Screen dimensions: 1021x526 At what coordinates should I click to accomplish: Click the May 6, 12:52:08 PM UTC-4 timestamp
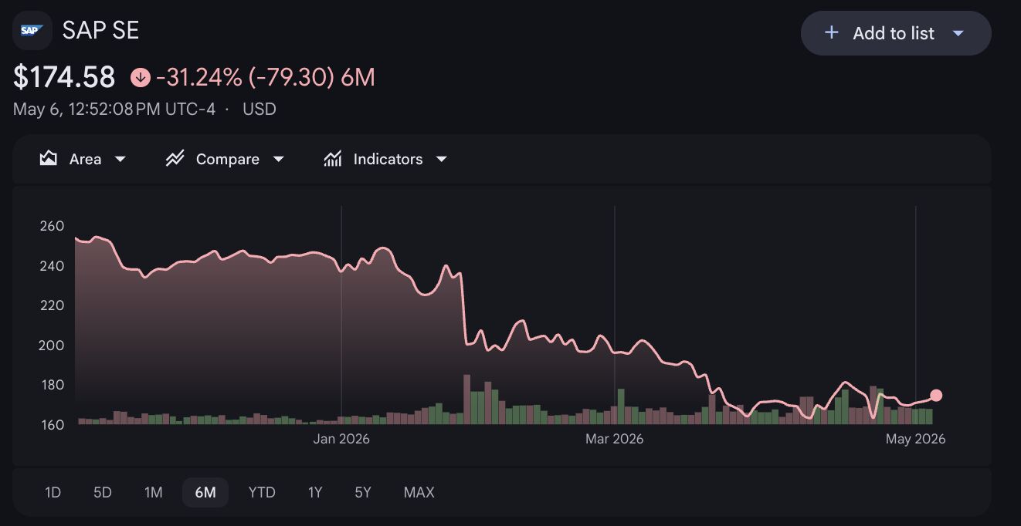(114, 109)
